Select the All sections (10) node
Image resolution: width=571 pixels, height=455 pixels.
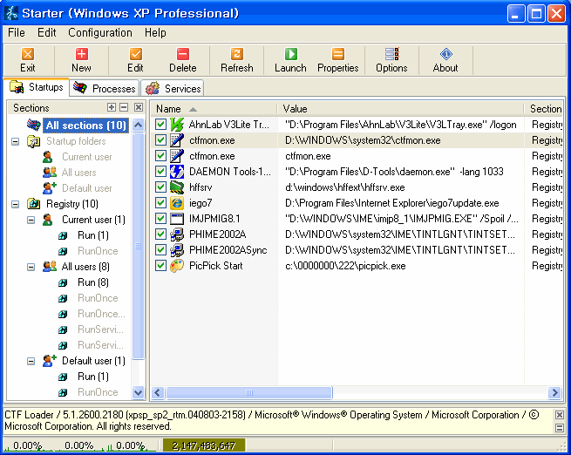click(x=86, y=126)
